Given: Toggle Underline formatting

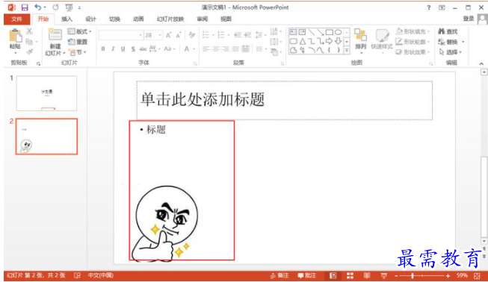Looking at the screenshot, I should coord(123,48).
